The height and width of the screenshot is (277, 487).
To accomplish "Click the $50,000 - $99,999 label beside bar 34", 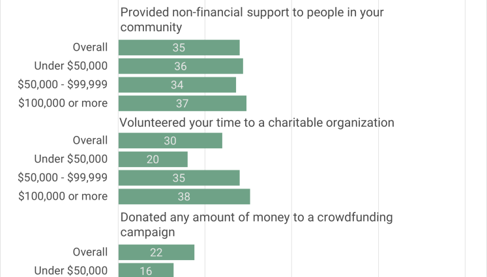I will tap(63, 85).
